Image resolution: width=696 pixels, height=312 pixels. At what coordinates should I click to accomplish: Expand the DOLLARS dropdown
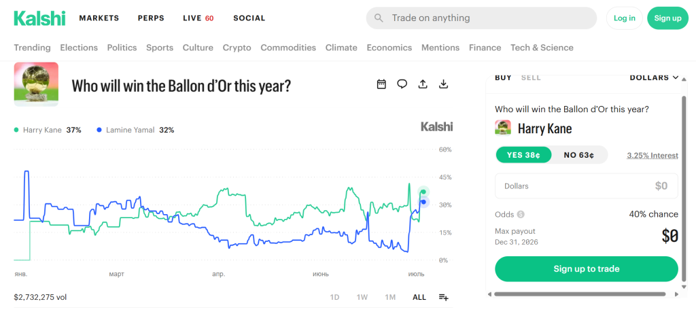pyautogui.click(x=655, y=77)
